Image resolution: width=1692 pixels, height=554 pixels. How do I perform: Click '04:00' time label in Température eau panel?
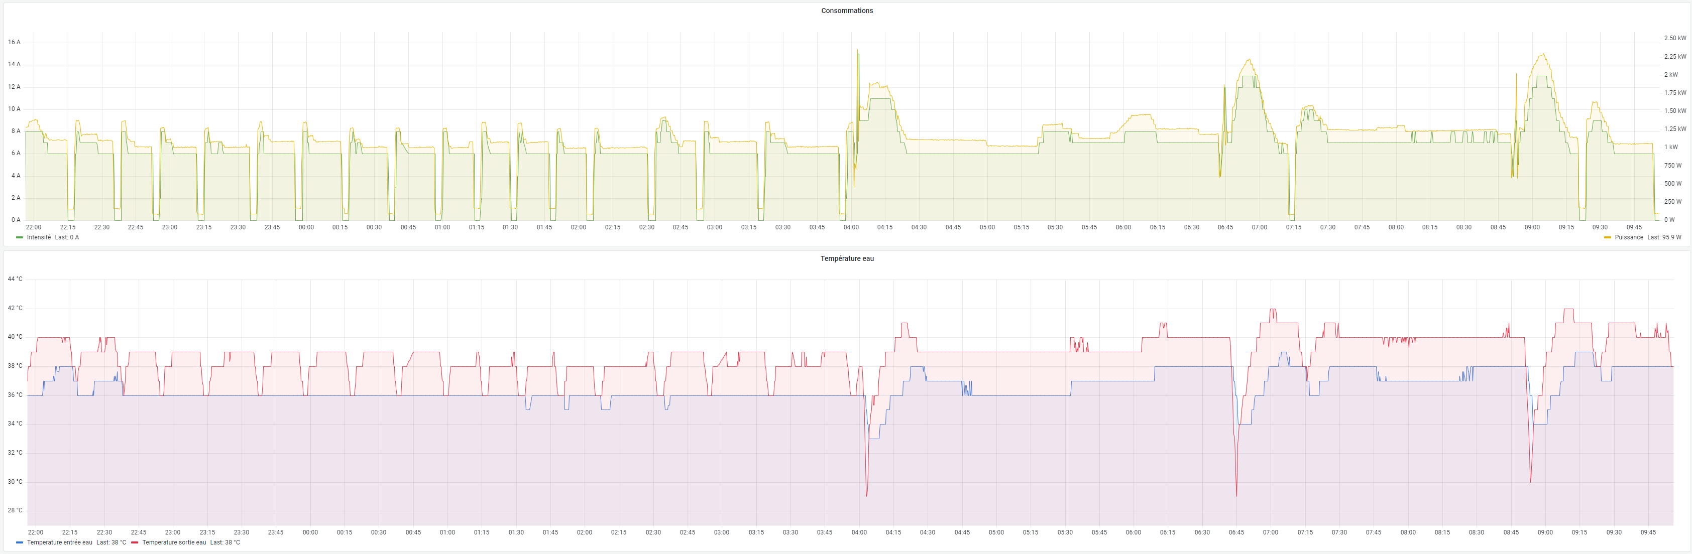click(859, 532)
